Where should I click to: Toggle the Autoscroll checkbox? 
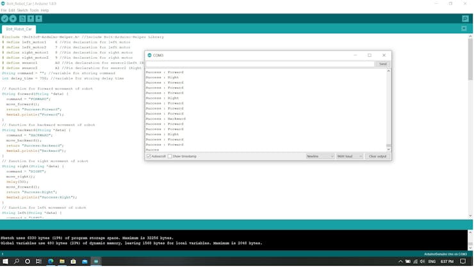(x=149, y=156)
